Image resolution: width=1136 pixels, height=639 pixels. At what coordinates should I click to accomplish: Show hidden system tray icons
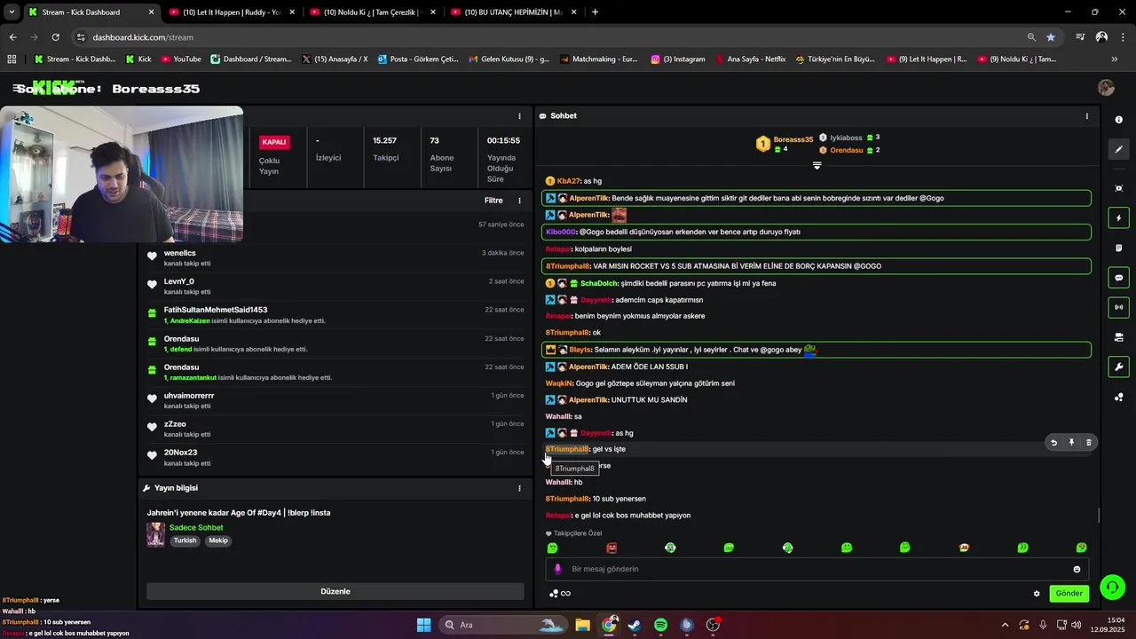click(1005, 625)
